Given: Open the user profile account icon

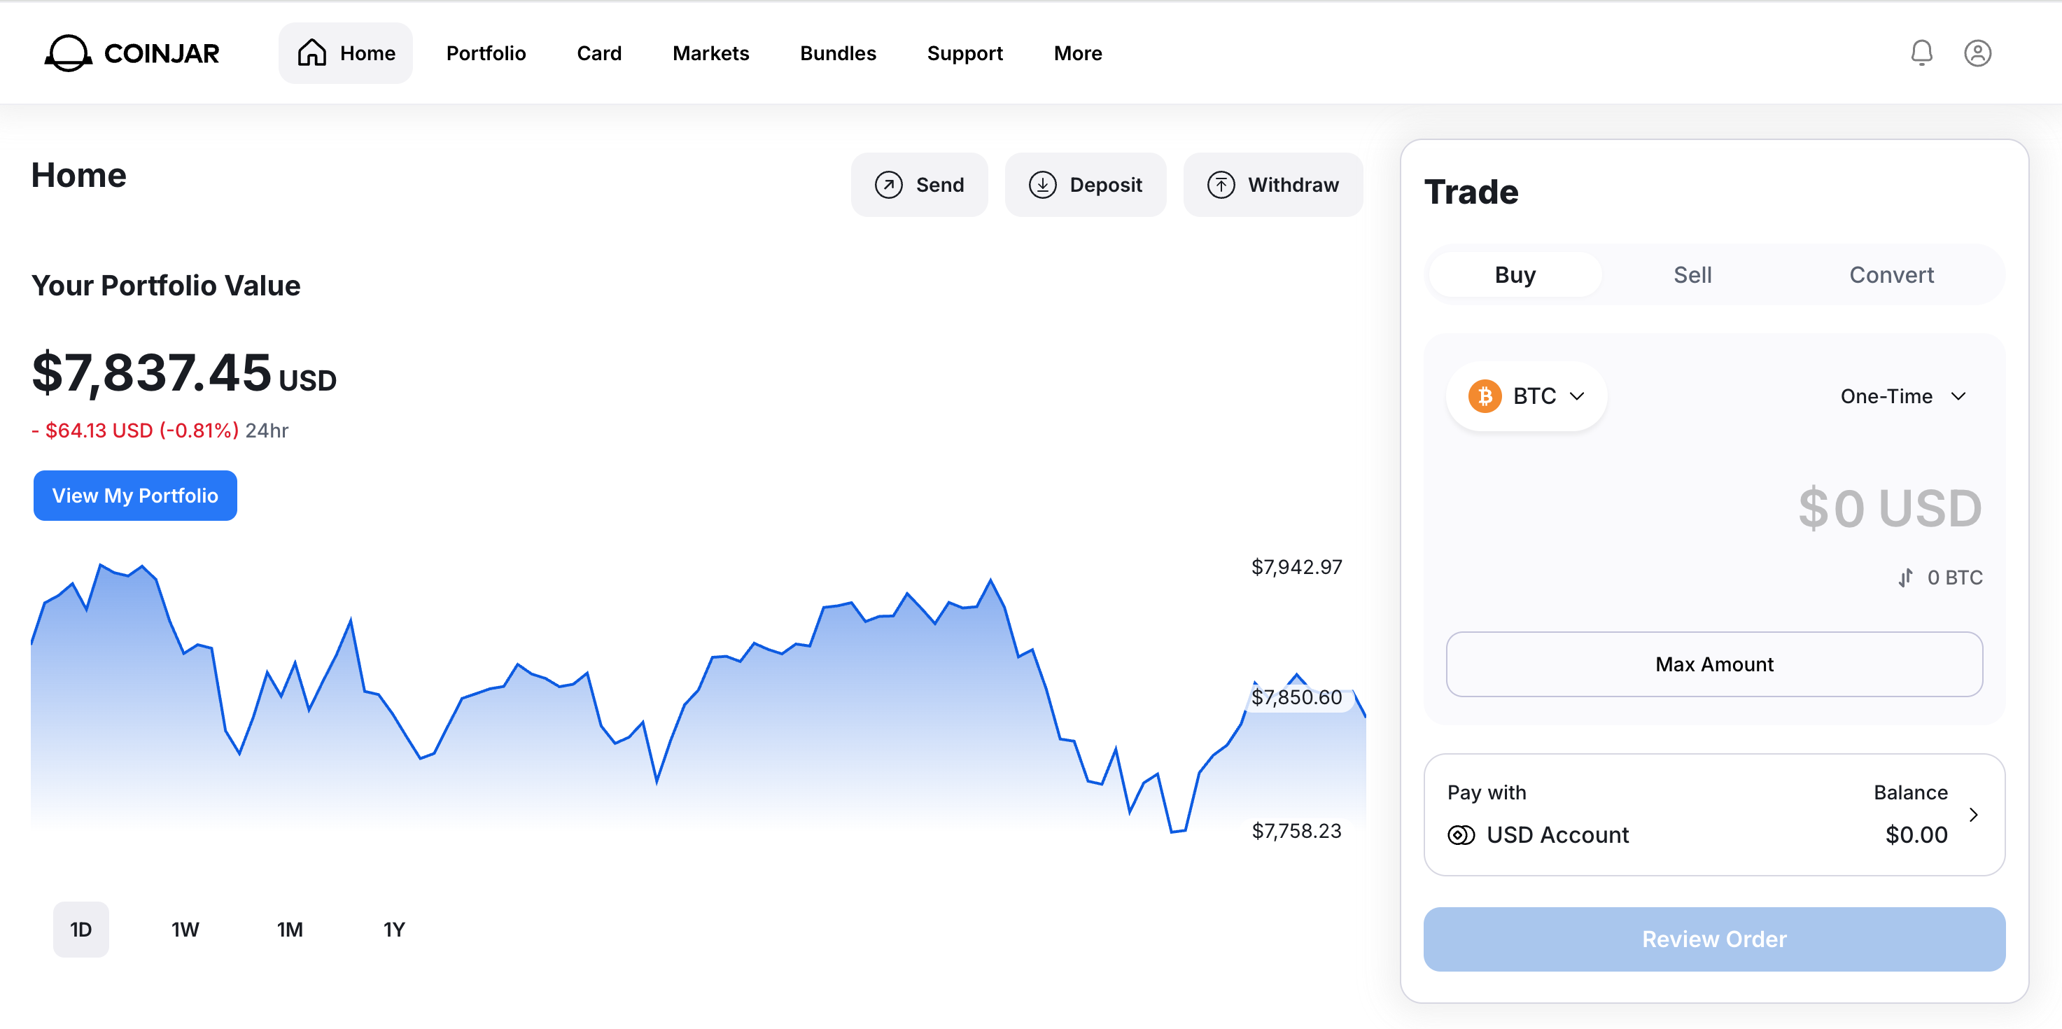Looking at the screenshot, I should click(1977, 53).
